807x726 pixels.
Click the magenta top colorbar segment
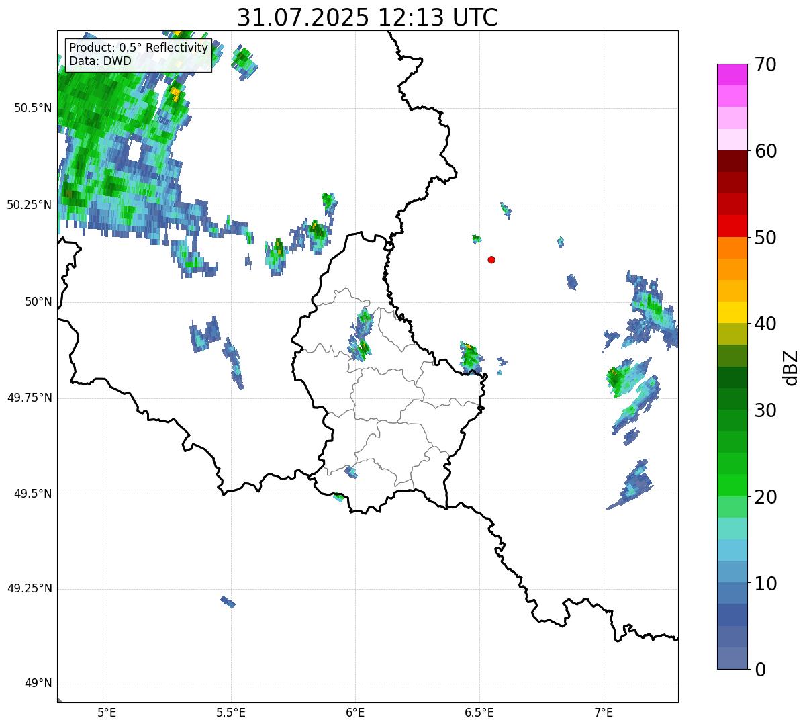732,75
